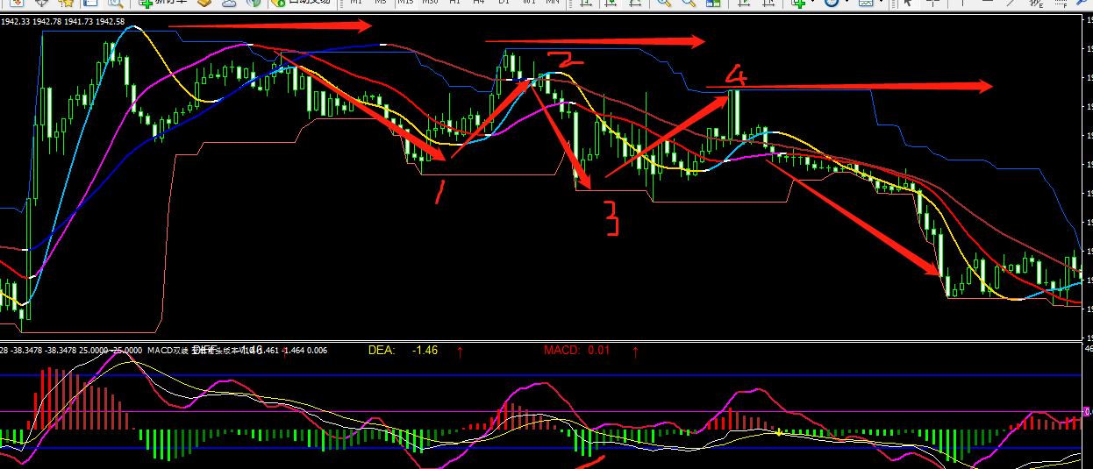The width and height of the screenshot is (1093, 469).
Task: Select the M5 timeframe
Action: coord(381,3)
